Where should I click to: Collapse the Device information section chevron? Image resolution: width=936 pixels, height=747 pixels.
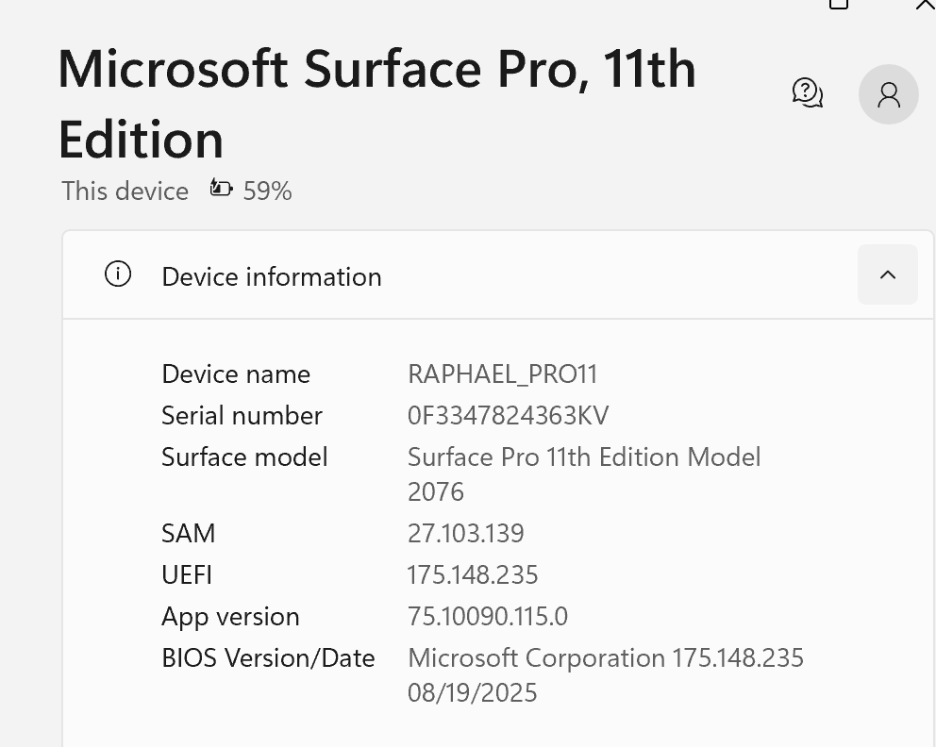coord(887,274)
